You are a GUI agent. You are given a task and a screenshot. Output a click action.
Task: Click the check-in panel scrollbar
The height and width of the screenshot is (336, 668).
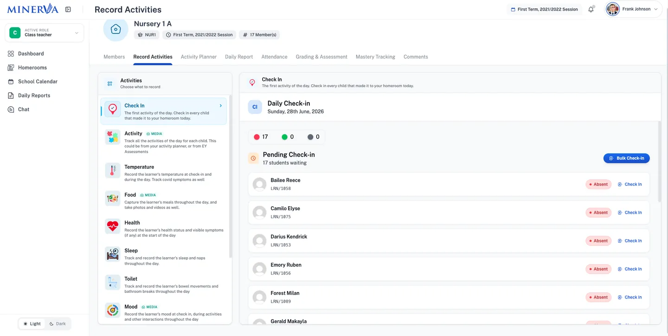(659, 161)
